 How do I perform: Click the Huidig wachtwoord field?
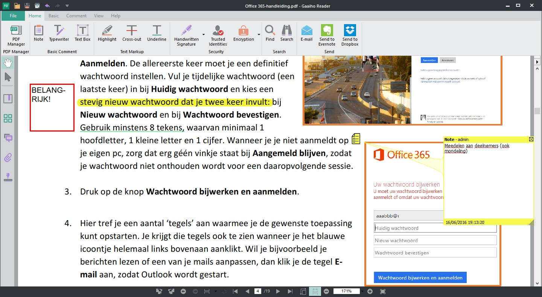click(435, 228)
